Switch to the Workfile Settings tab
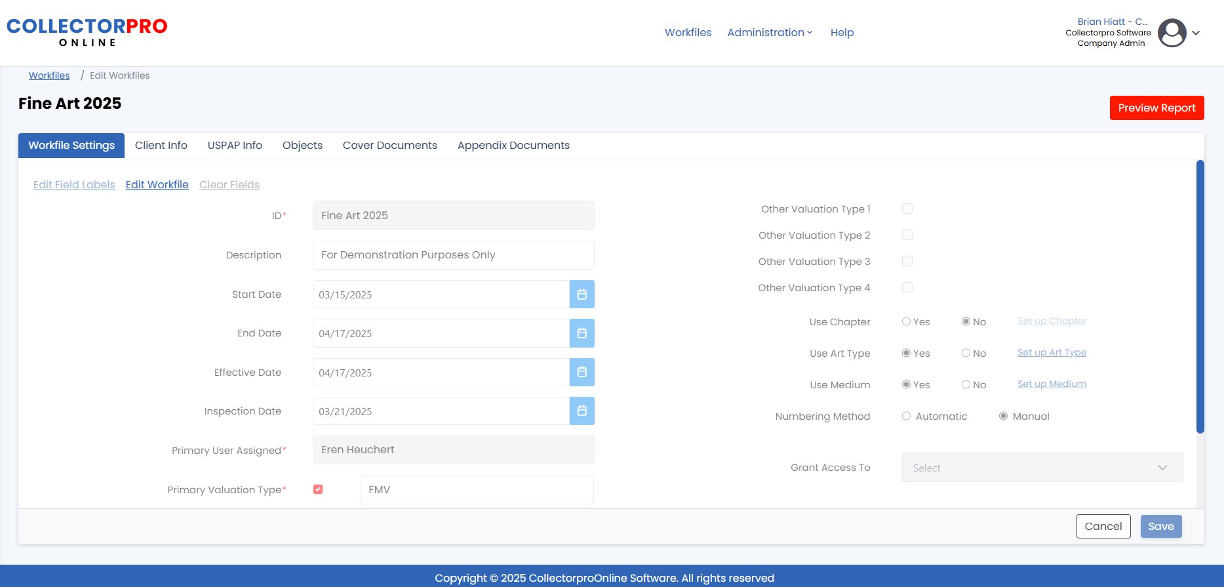 71,146
